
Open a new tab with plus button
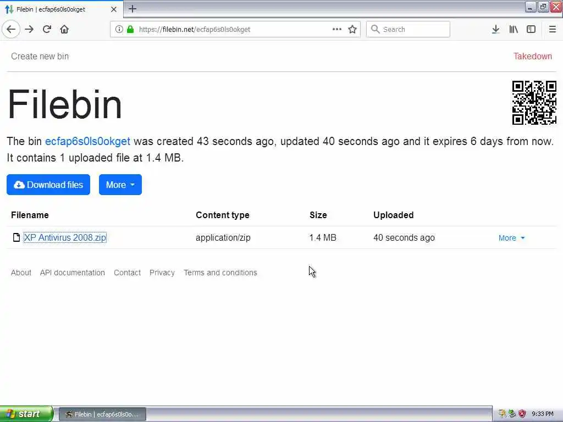pos(133,9)
